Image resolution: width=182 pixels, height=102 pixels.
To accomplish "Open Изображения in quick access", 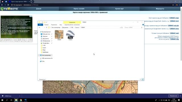I will [x=45, y=41].
